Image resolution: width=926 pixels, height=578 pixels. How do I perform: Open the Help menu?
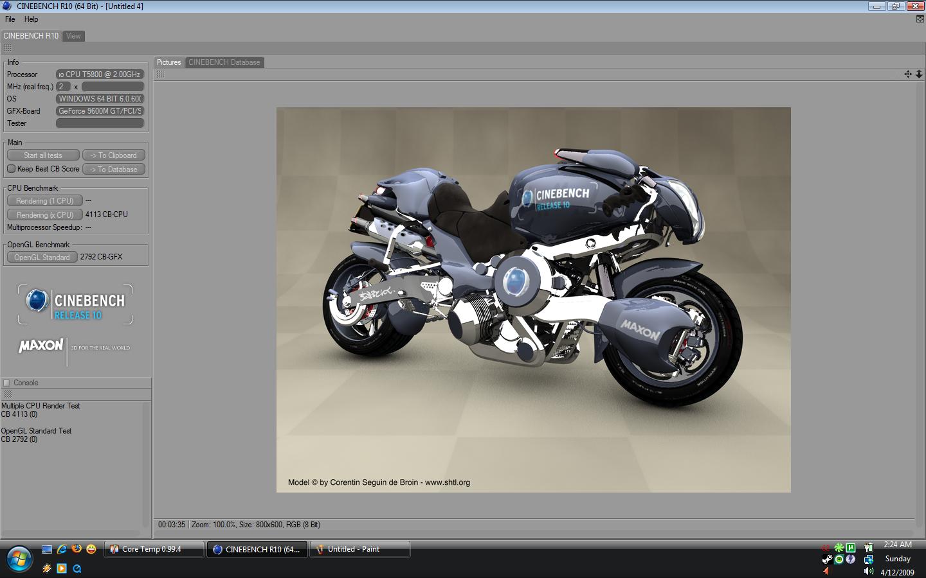pos(31,19)
